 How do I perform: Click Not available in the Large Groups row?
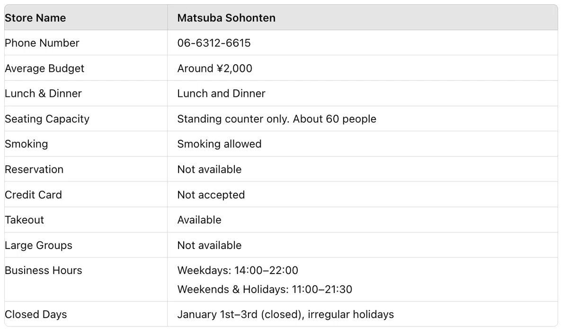pyautogui.click(x=209, y=245)
